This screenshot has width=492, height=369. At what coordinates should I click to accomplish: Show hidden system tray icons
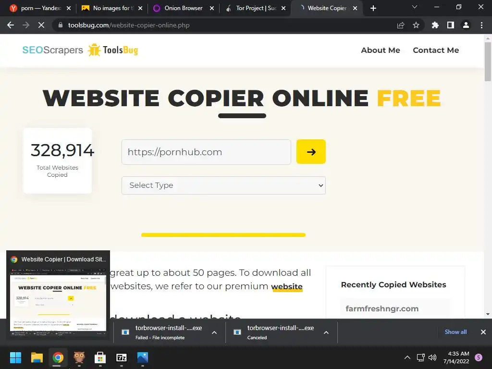(407, 357)
